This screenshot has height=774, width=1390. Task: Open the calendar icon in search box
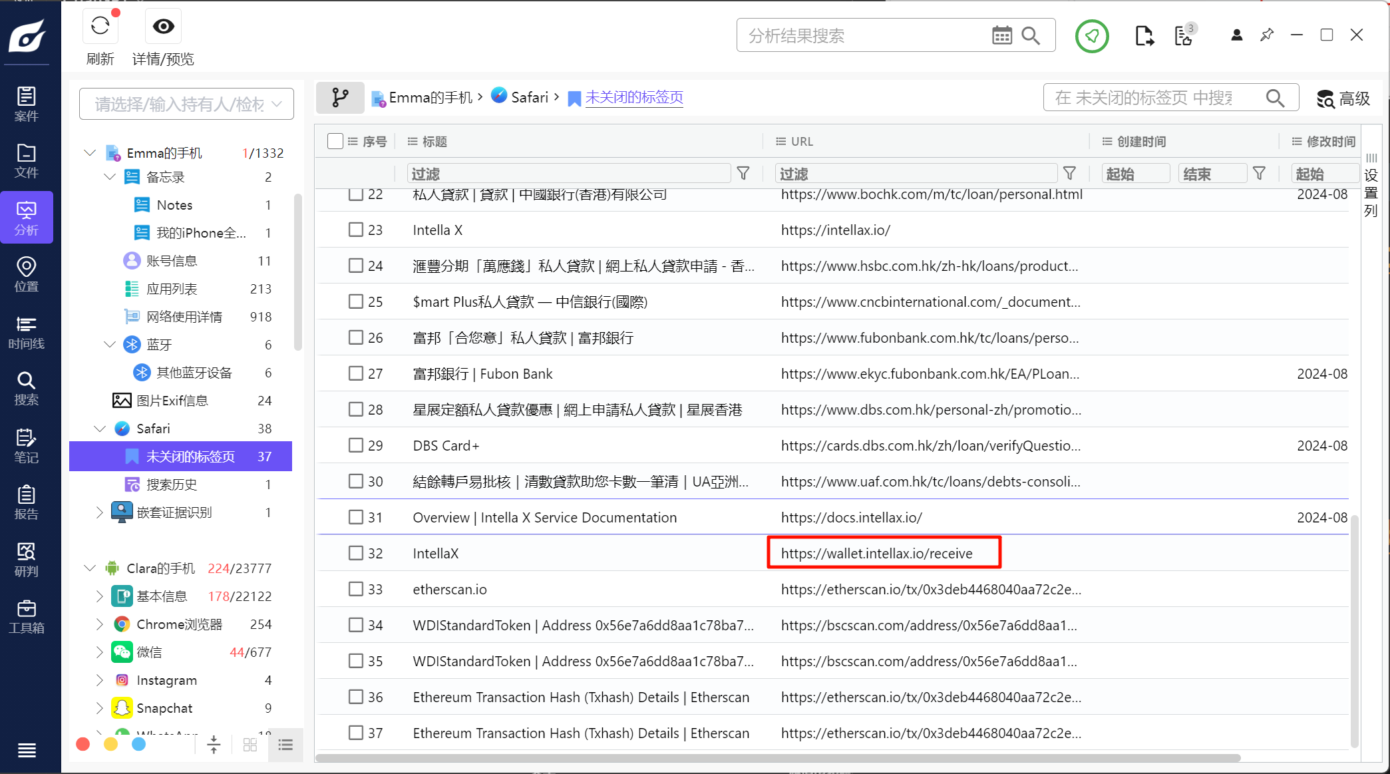click(x=1001, y=36)
